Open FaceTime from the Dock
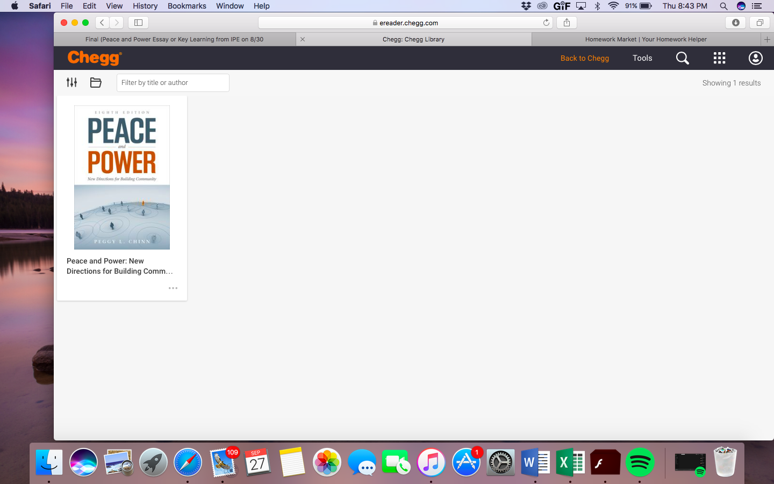Screen dimensions: 774x484 pyautogui.click(x=396, y=462)
